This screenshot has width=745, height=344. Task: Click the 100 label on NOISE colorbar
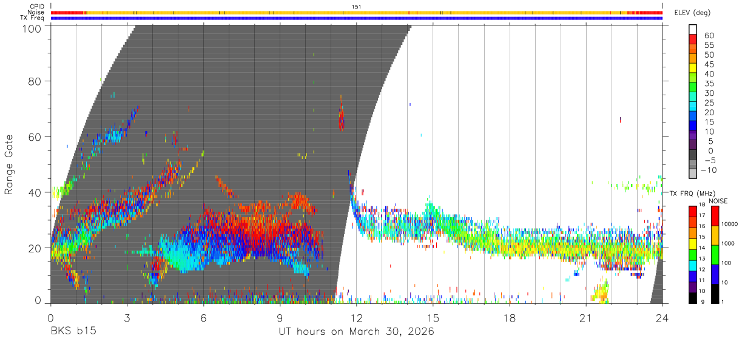(x=727, y=263)
